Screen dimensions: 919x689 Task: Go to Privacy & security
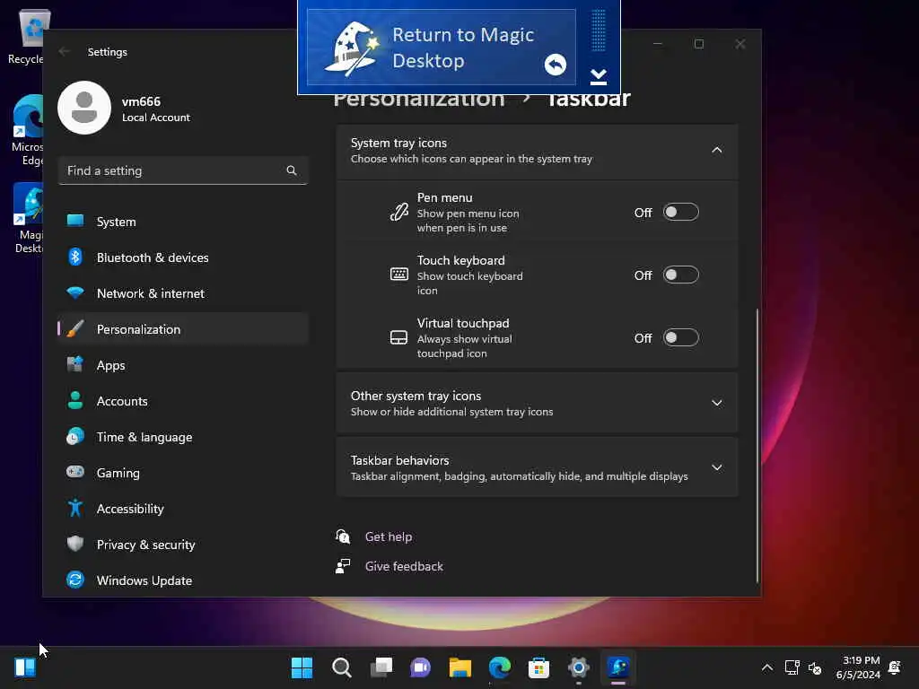click(x=183, y=545)
